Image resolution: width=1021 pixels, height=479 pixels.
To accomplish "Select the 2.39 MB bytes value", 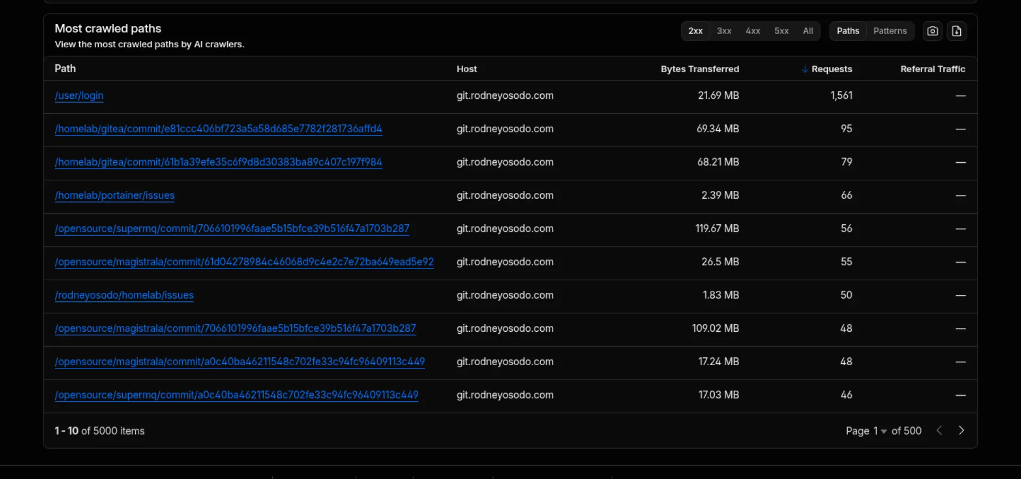I will [x=720, y=195].
